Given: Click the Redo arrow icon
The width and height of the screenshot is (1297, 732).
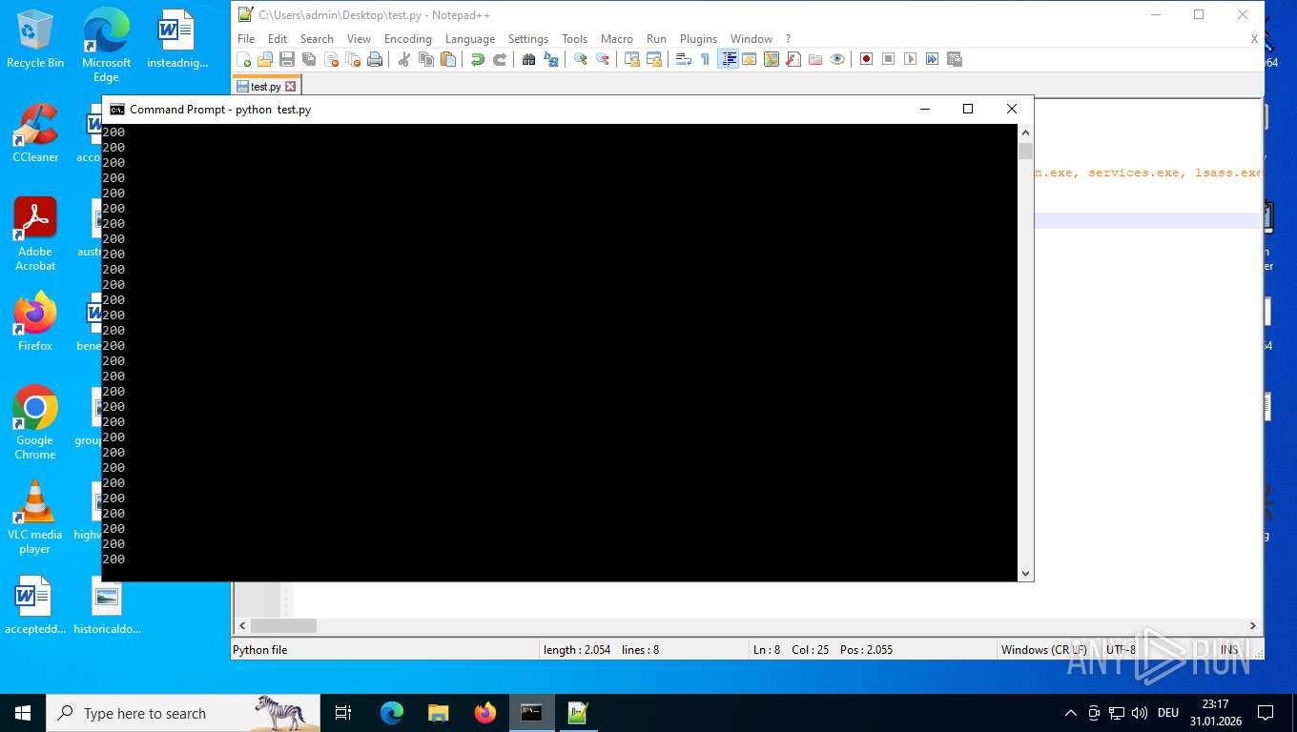Looking at the screenshot, I should coord(500,59).
